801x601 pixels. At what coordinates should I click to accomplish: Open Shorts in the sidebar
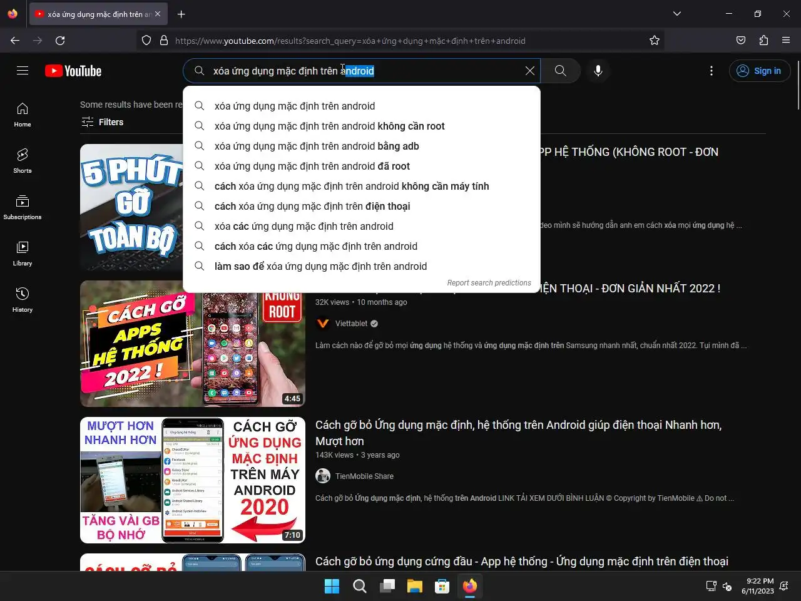point(23,161)
